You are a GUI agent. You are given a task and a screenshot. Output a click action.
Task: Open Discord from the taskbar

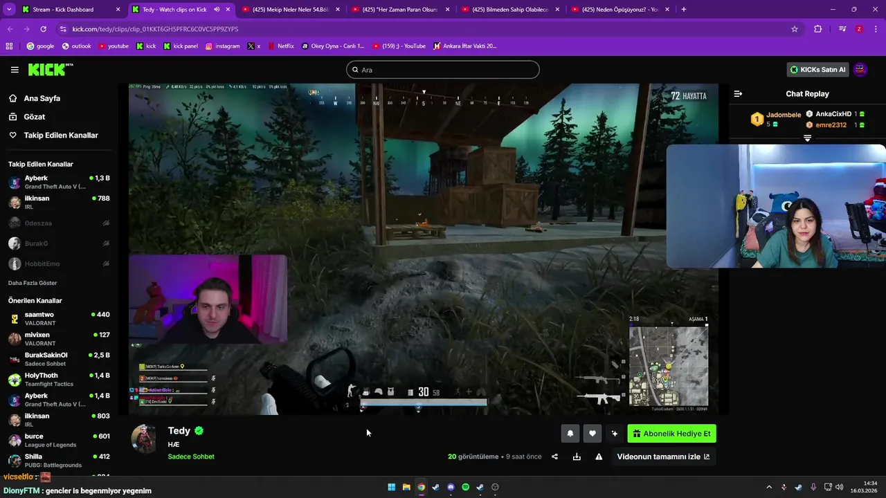pyautogui.click(x=451, y=487)
